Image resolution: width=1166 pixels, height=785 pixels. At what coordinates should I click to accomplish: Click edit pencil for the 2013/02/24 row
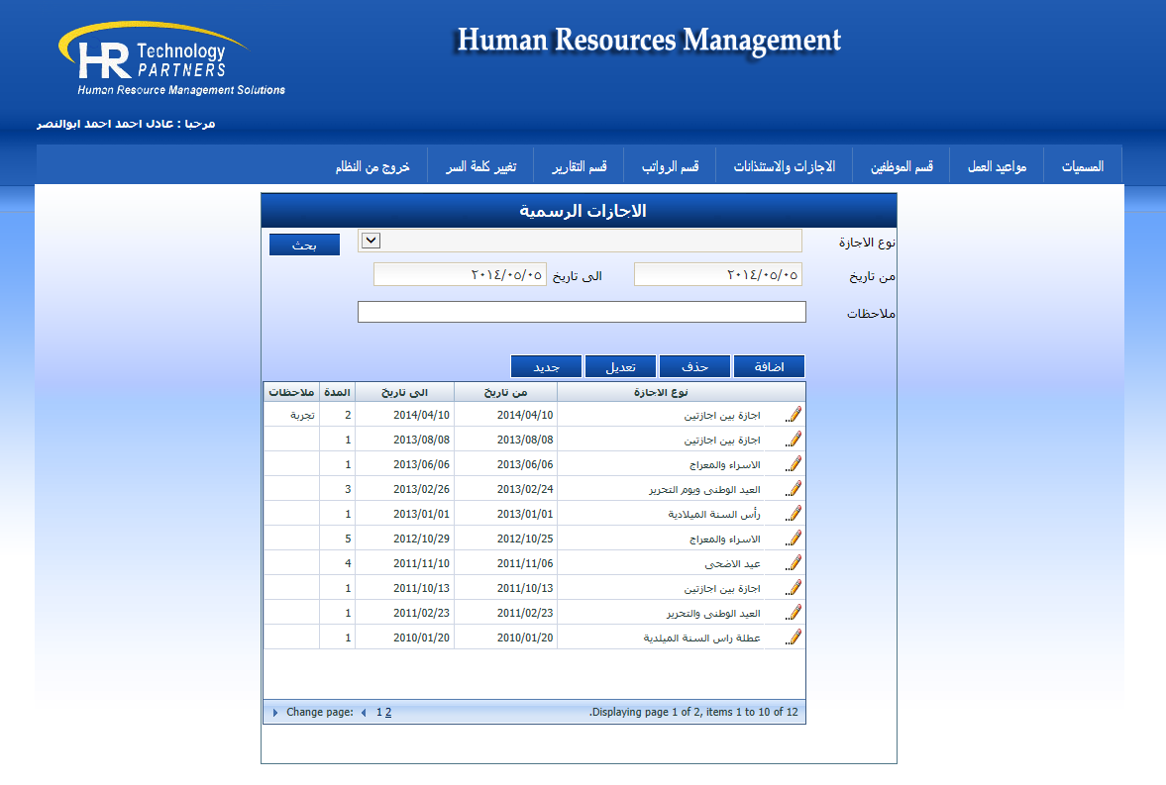point(794,489)
